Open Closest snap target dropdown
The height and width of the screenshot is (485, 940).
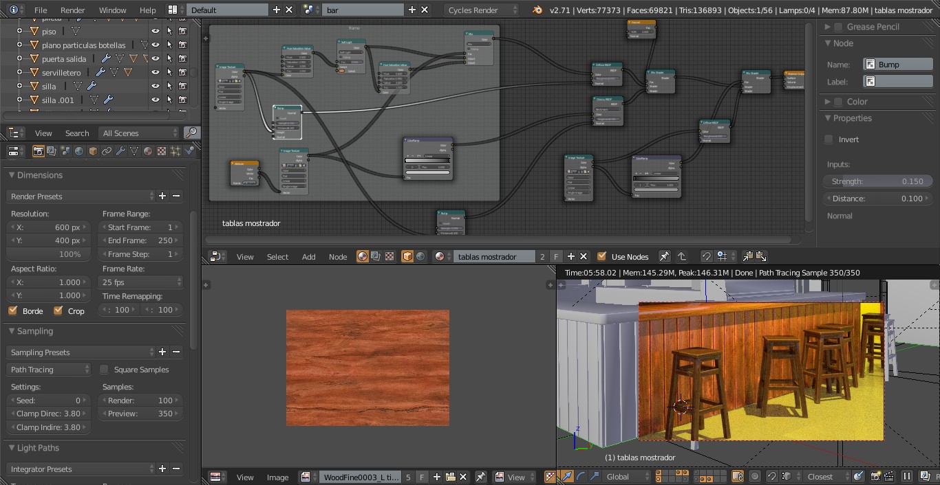[x=826, y=477]
